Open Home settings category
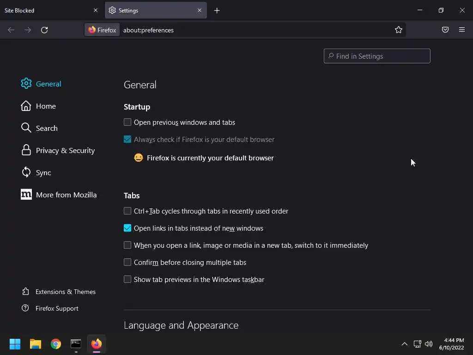This screenshot has height=355, width=473. (38, 106)
